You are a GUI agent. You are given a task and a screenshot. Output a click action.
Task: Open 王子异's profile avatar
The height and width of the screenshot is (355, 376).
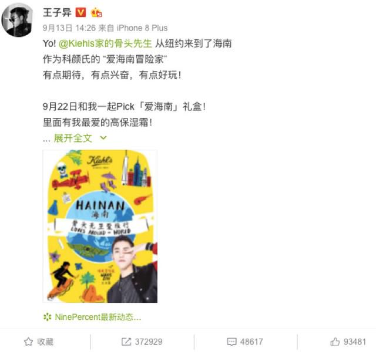17,21
